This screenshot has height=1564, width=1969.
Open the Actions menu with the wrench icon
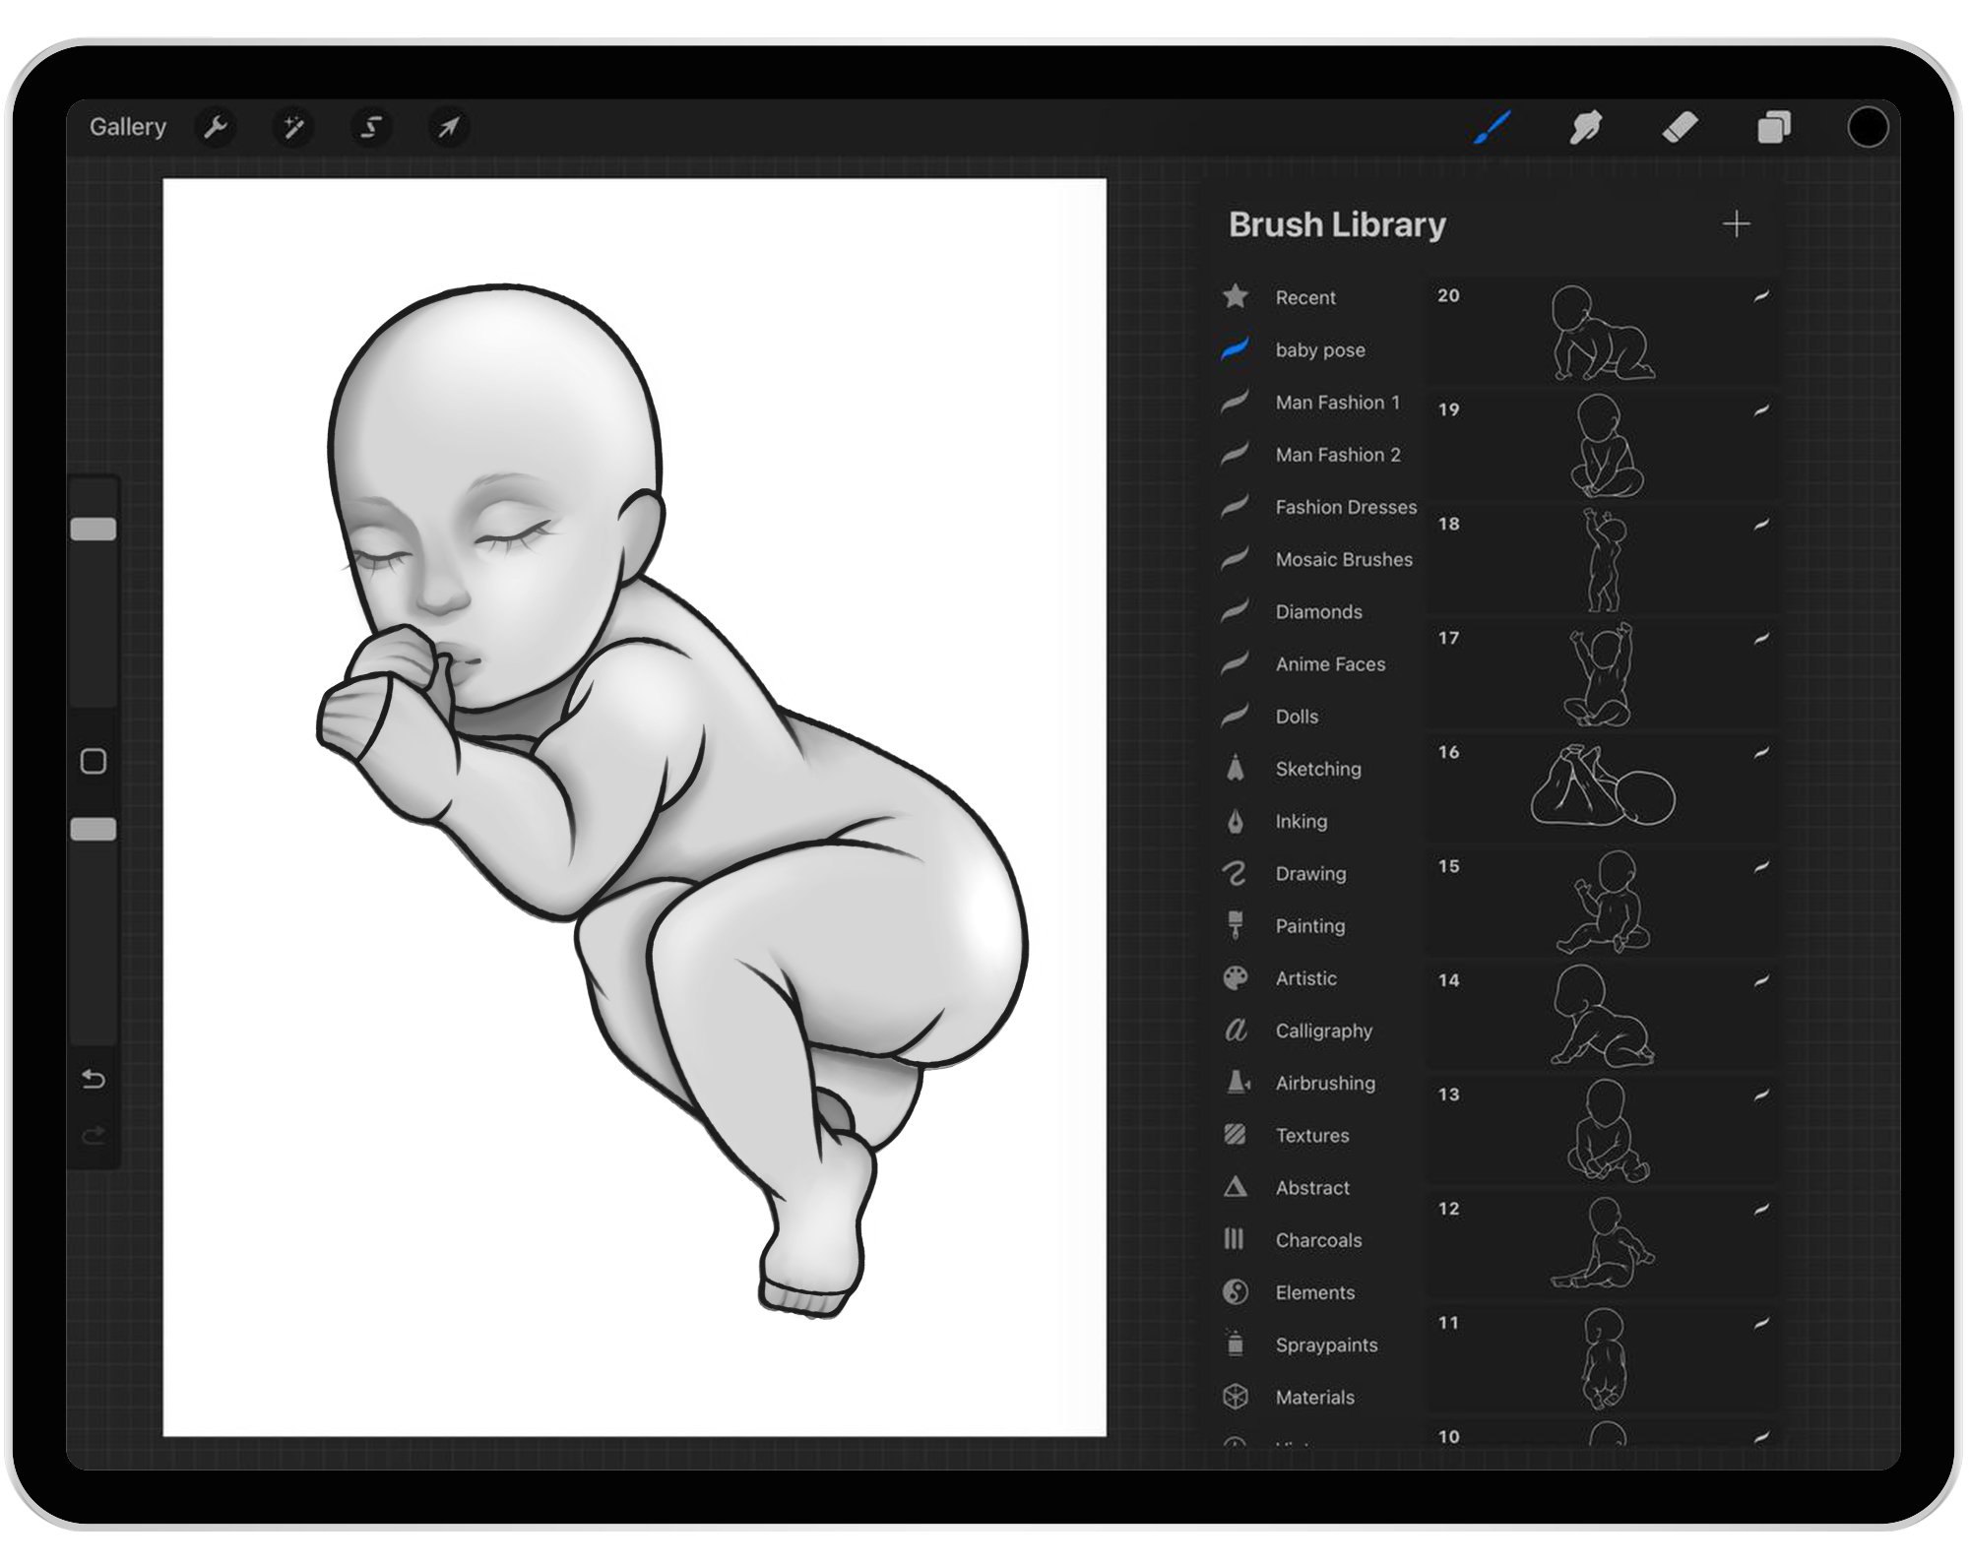[217, 126]
